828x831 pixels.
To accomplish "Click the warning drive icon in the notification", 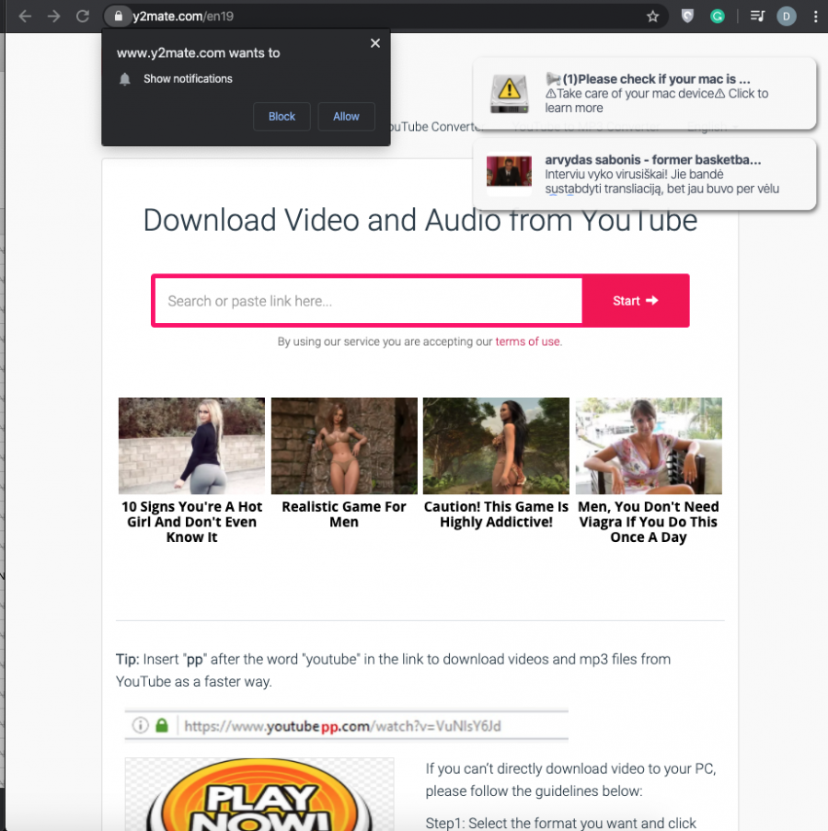I will coord(509,94).
